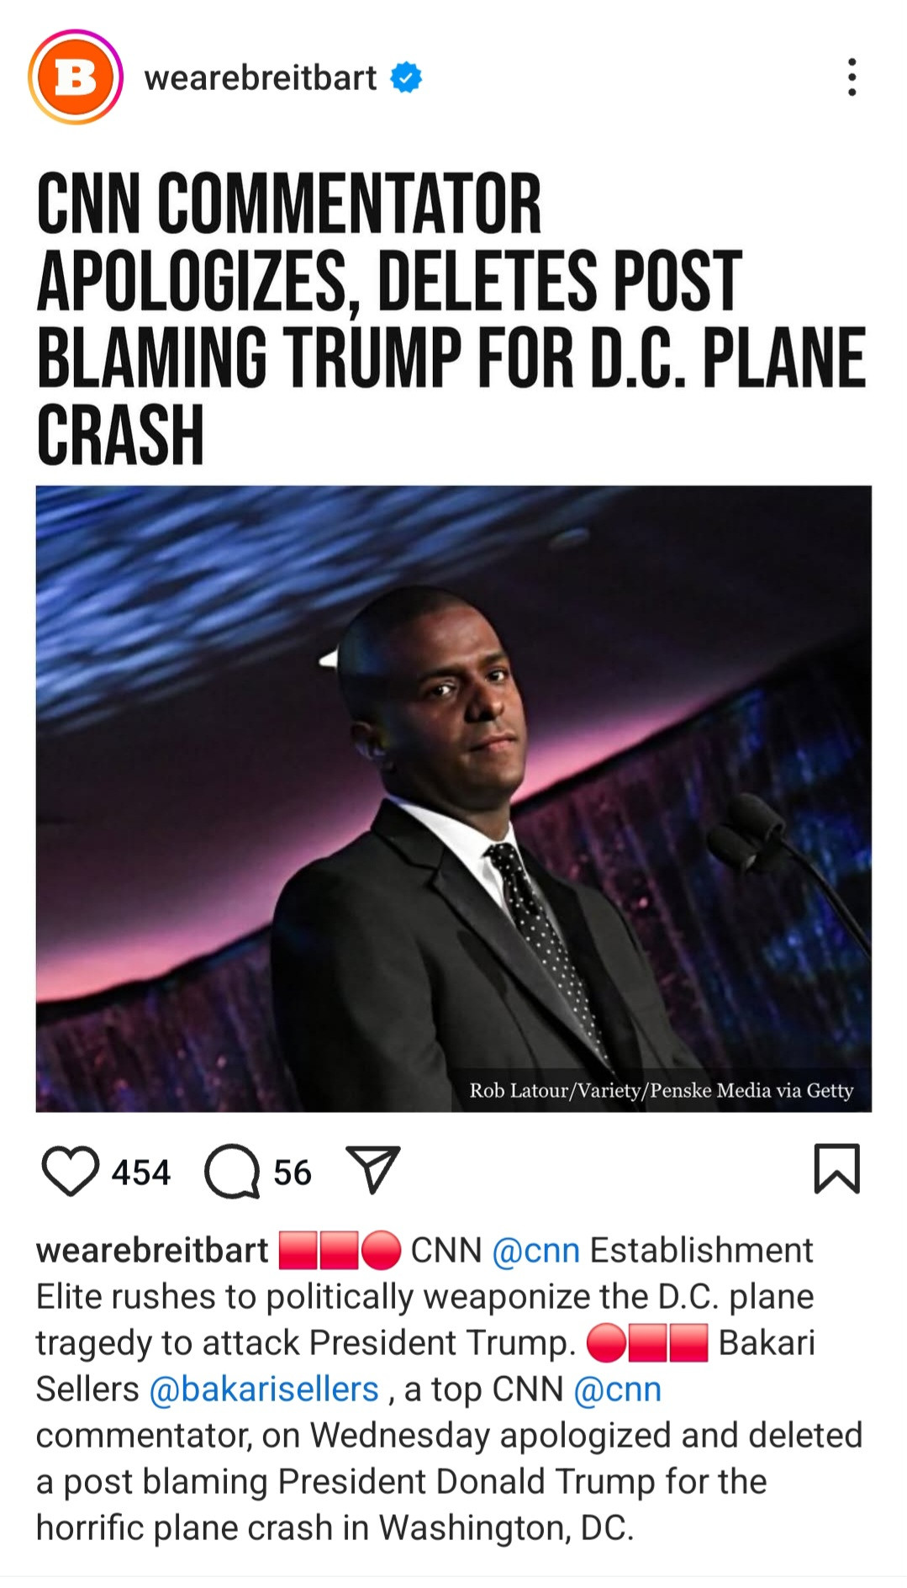Open wearebreitbart username in the post header
Viewport: 907px width, 1588px height.
(261, 77)
